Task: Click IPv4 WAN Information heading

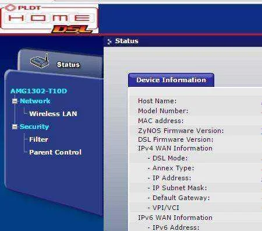Action: click(x=175, y=148)
